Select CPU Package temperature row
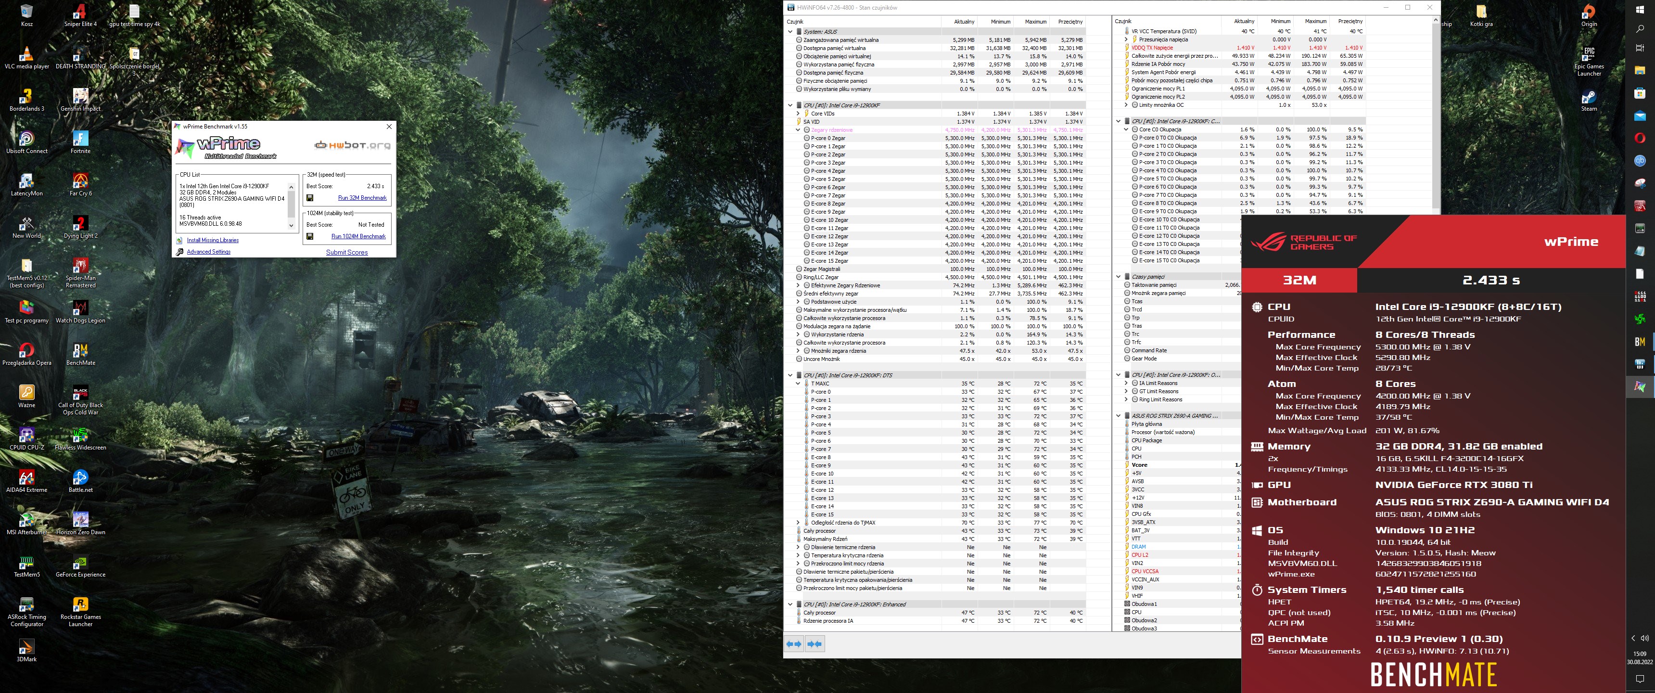This screenshot has width=1655, height=693. [1182, 440]
